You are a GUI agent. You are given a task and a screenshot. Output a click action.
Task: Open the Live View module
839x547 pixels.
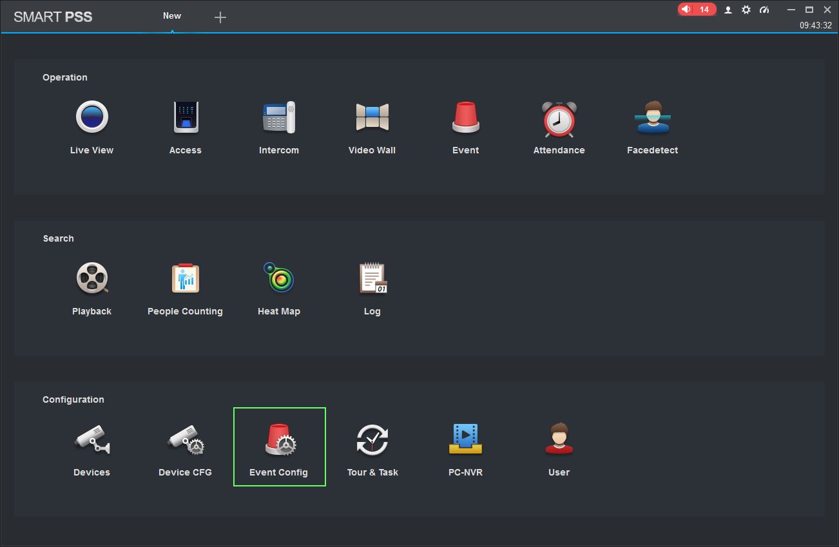tap(92, 128)
